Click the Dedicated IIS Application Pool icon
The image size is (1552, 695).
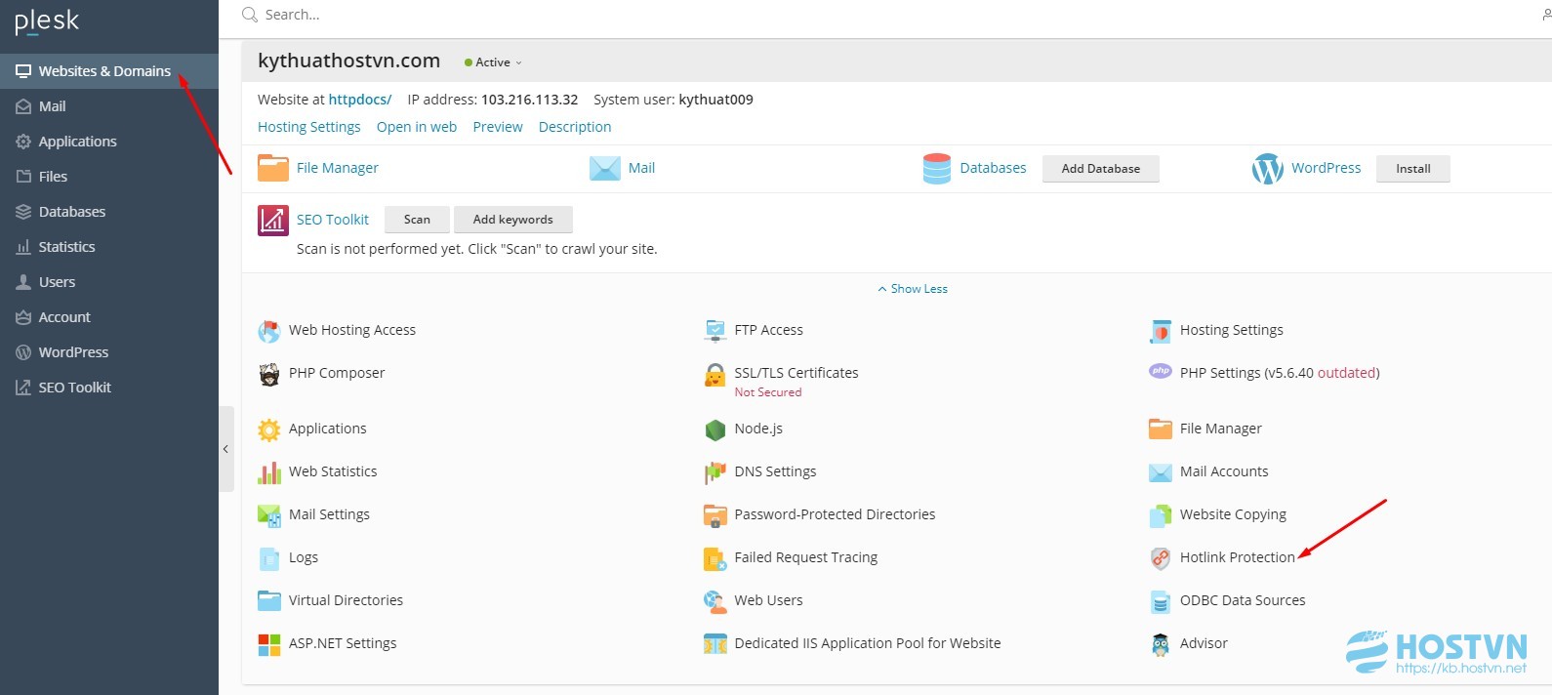click(715, 644)
